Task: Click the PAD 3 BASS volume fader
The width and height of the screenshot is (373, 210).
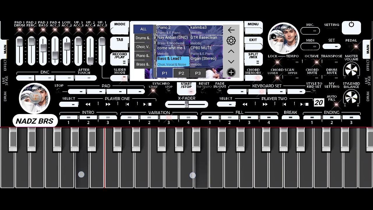Action: [x=43, y=51]
